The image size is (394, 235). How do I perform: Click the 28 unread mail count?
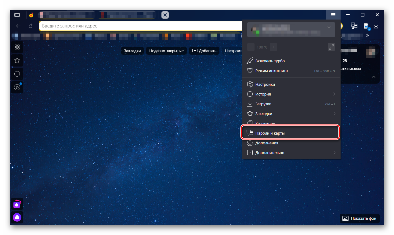(x=345, y=61)
